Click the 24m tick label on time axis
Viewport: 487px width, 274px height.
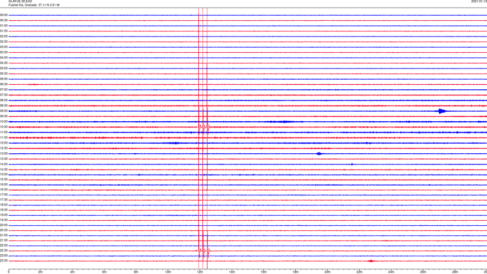[x=391, y=272]
